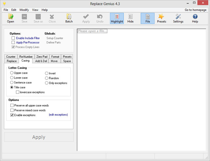Select Invert casing radio button
210x161 pixels.
[47, 73]
